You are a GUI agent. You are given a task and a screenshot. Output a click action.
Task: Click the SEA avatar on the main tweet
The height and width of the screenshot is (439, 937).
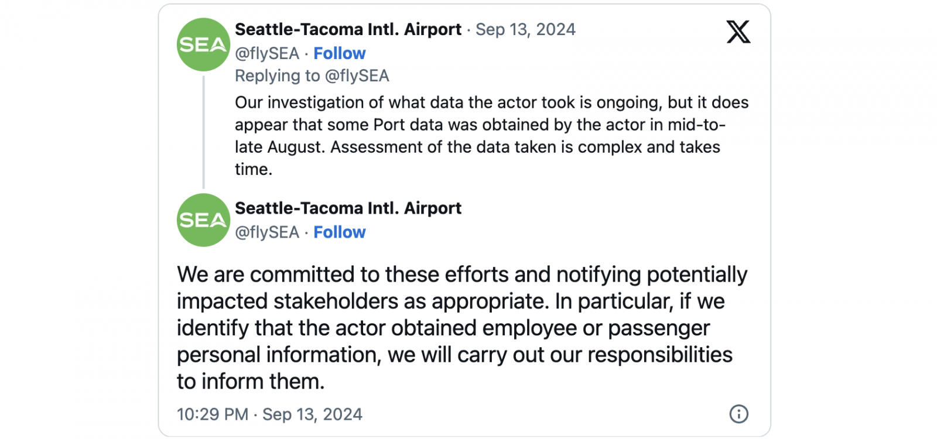click(x=203, y=220)
